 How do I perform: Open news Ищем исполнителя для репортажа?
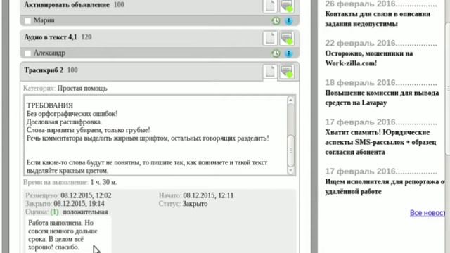(385, 186)
